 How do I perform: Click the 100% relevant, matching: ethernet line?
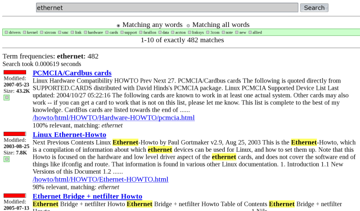click(77, 125)
